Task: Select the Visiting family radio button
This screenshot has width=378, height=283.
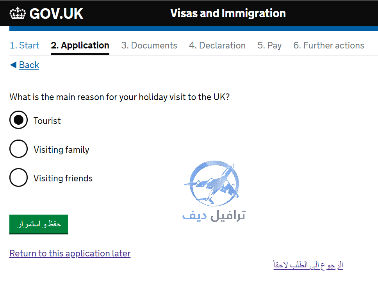Action: pyautogui.click(x=19, y=149)
